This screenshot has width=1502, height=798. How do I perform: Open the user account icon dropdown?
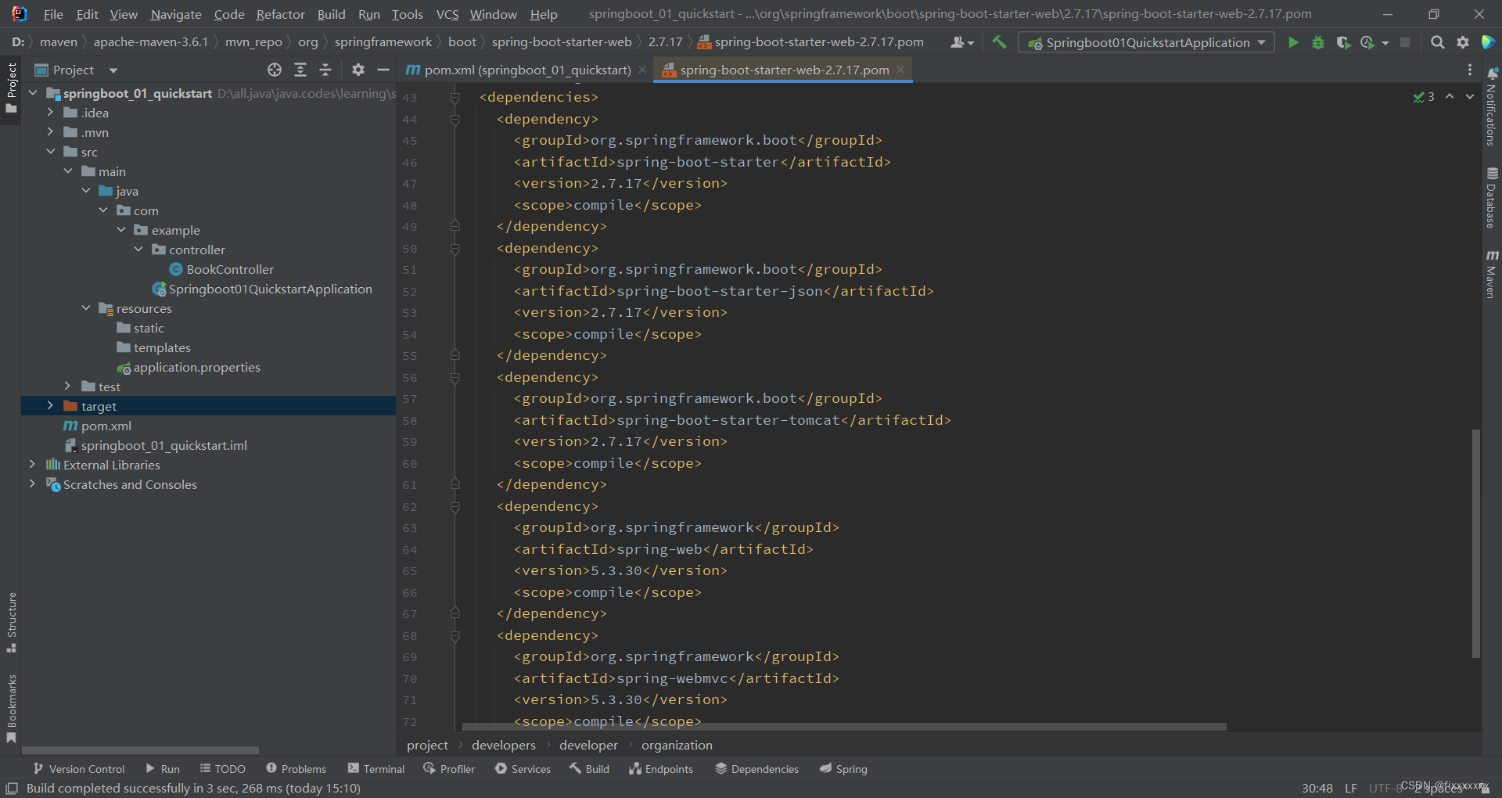961,42
